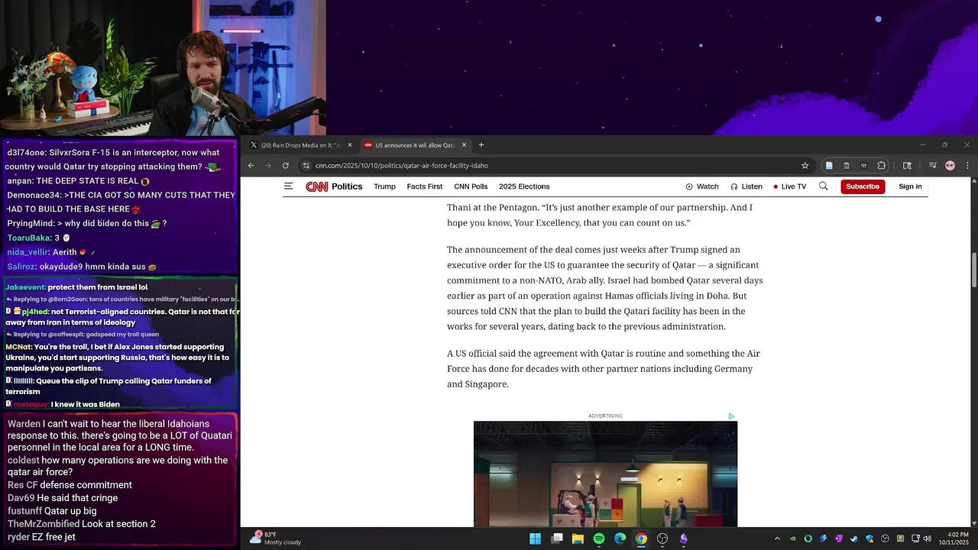Viewport: 978px width, 550px height.
Task: Open the CNN hamburger menu
Action: pyautogui.click(x=288, y=186)
